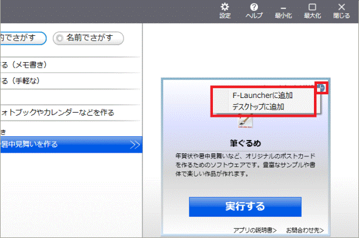The height and width of the screenshot is (238, 359).
Task: Select the 名前でさがす radio option
Action: tap(88, 38)
